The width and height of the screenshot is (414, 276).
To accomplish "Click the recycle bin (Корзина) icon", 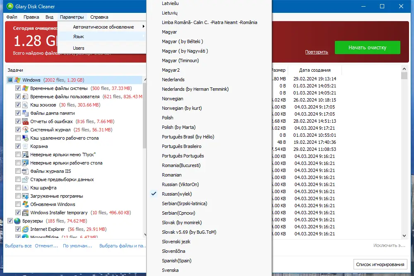I will coord(25,146).
